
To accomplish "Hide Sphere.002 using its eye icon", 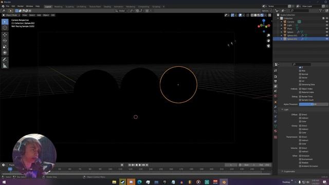I will click(327, 39).
